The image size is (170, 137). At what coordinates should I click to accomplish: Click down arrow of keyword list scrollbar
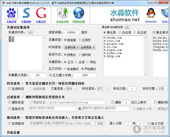(x=44, y=68)
